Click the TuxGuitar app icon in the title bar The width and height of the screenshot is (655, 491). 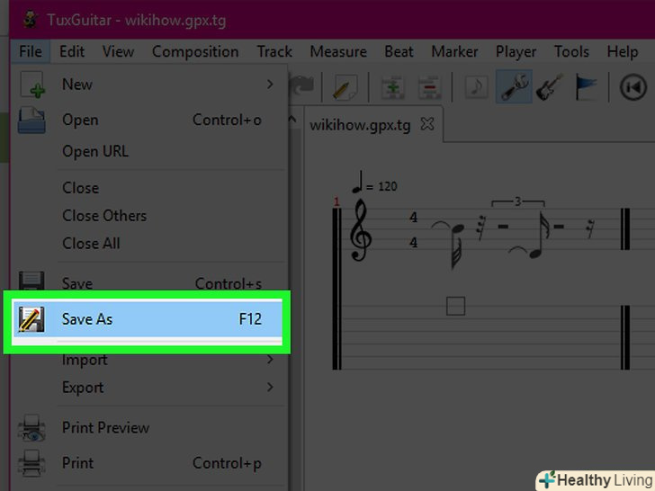[31, 20]
